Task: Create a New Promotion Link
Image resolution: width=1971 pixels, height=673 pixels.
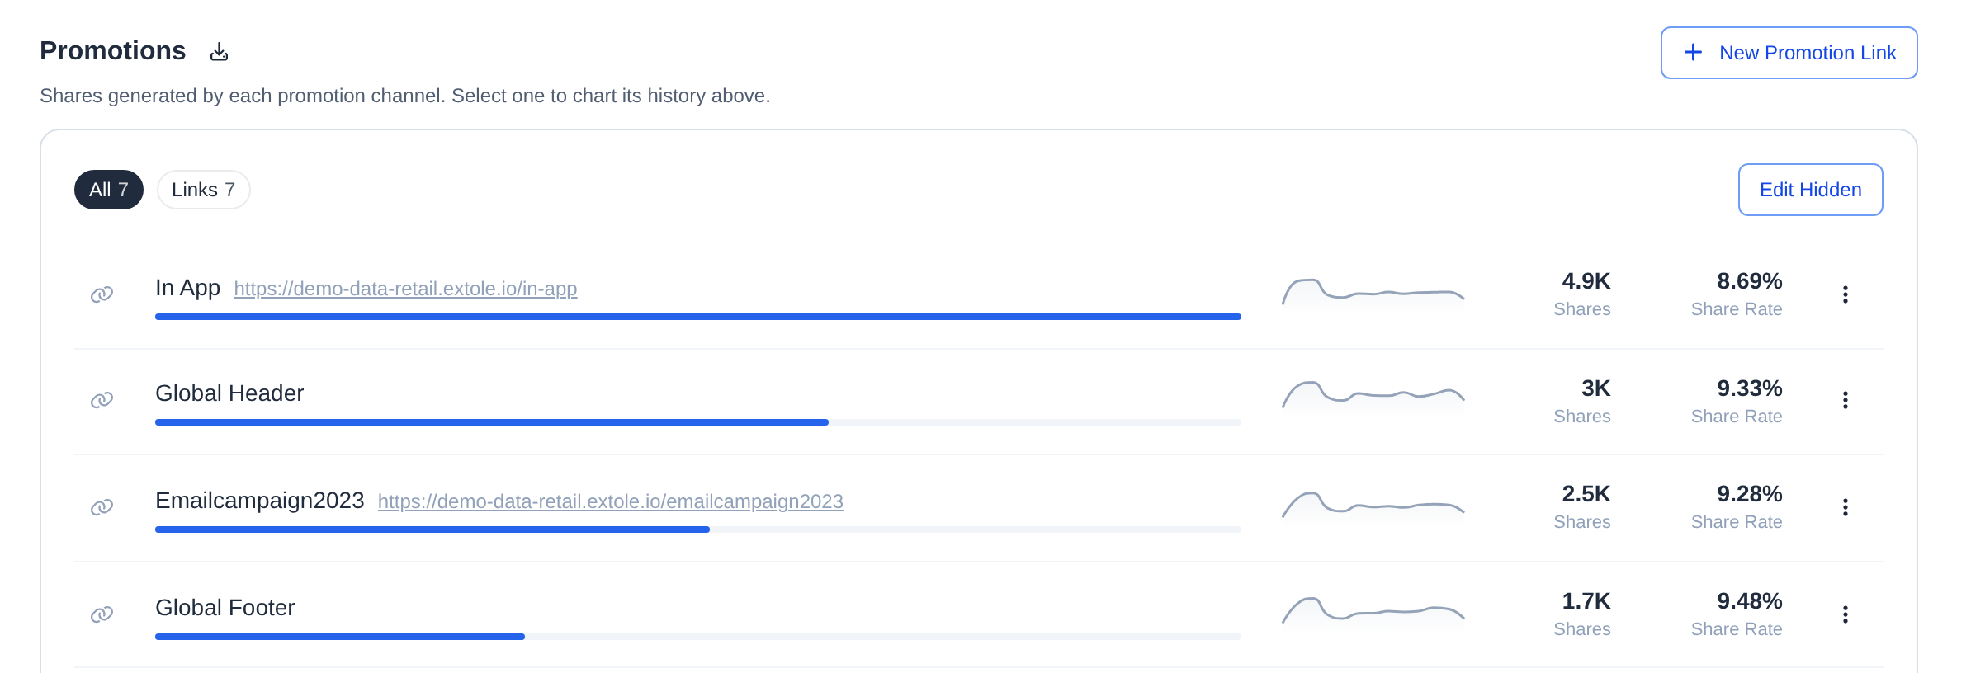Action: click(x=1789, y=53)
